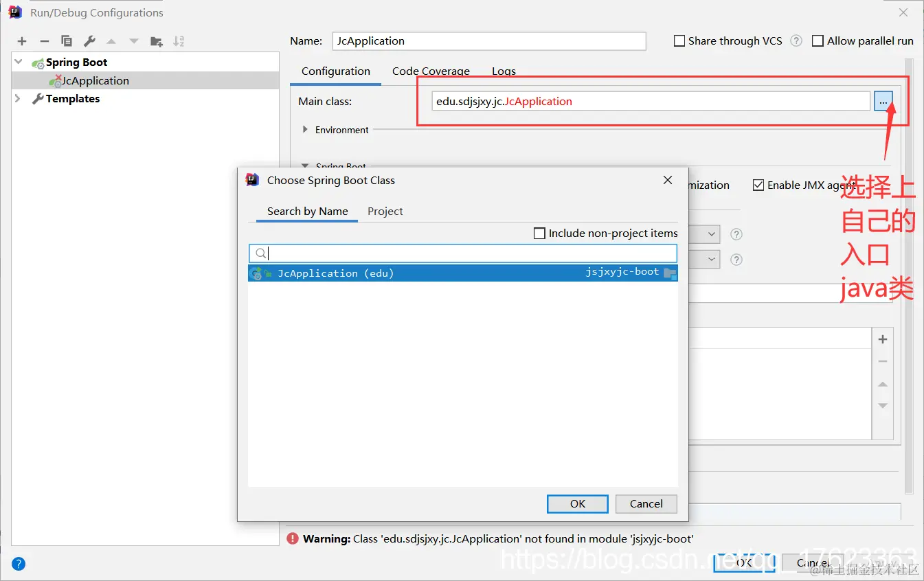Enable Share through VCS checkbox
Image resolution: width=924 pixels, height=581 pixels.
[679, 41]
